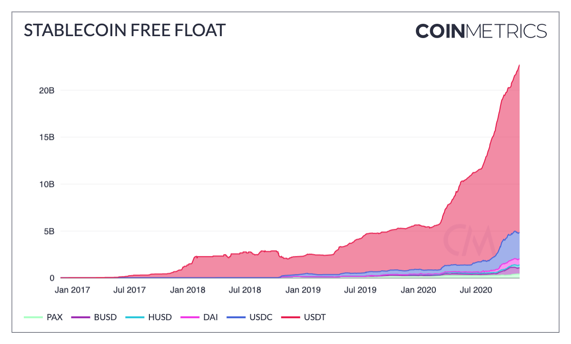Click the USDT red line legend swatch
The width and height of the screenshot is (571, 344).
(x=290, y=317)
